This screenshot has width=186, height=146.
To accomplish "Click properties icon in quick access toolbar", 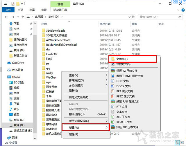I will point(13,4).
